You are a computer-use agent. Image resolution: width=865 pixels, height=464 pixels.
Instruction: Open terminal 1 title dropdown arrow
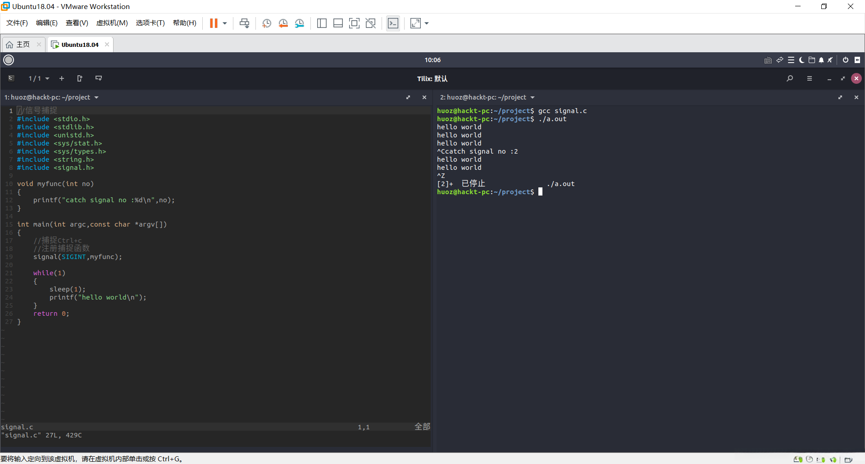point(96,97)
